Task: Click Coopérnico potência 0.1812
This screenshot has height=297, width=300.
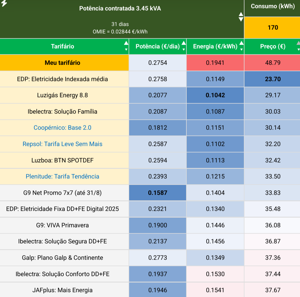Action: point(158,128)
